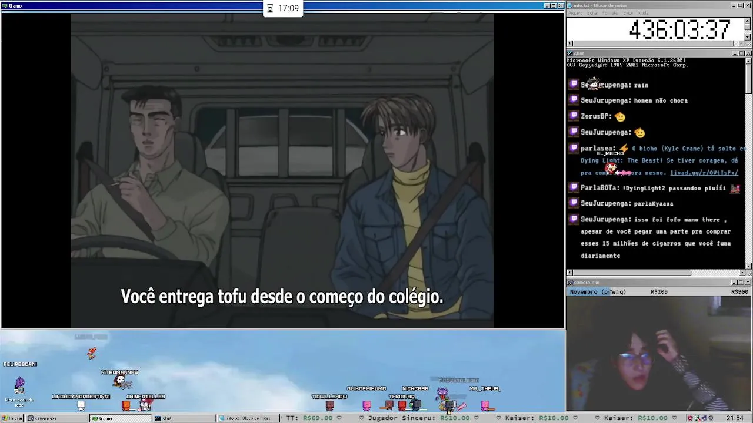
Task: Click the heart before Jugador Sinceru
Action: click(360, 418)
